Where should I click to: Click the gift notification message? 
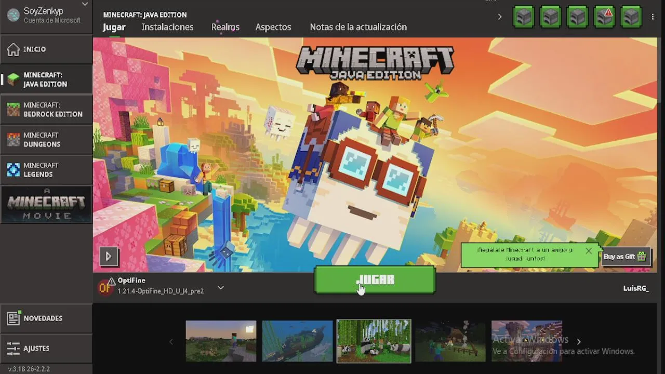(525, 254)
